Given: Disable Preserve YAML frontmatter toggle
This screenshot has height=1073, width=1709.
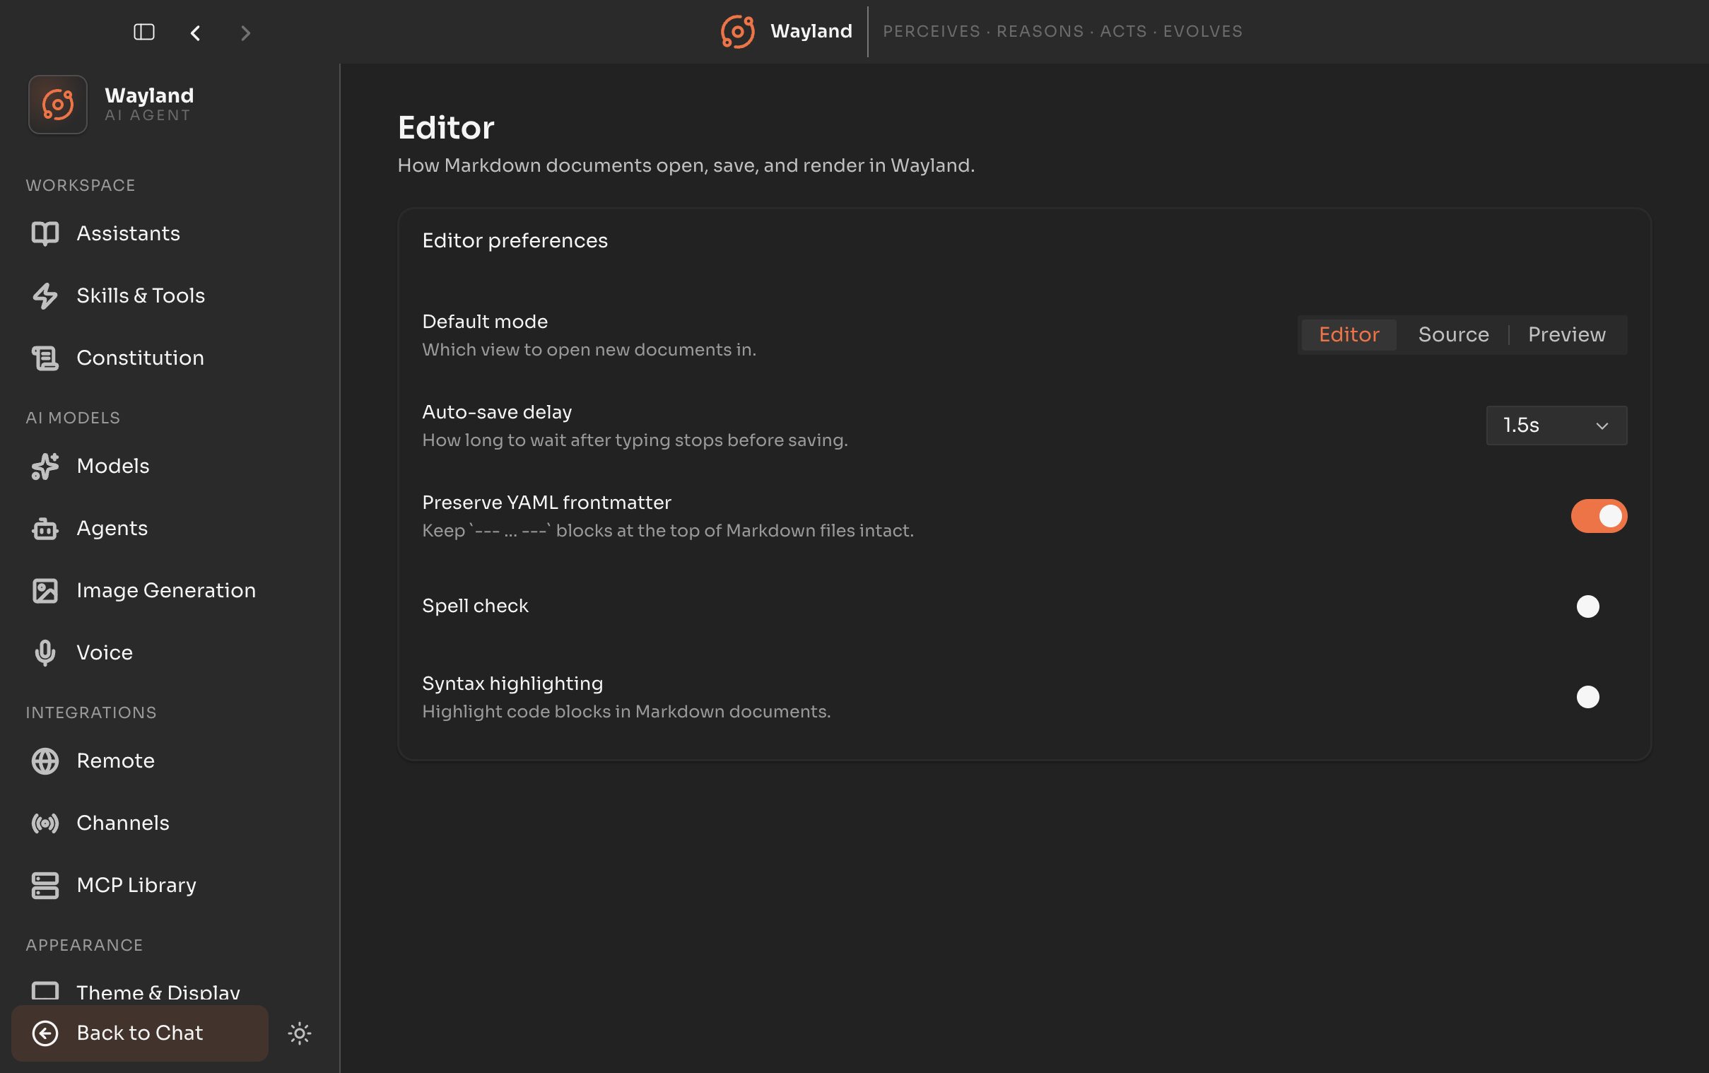Looking at the screenshot, I should click(1599, 516).
